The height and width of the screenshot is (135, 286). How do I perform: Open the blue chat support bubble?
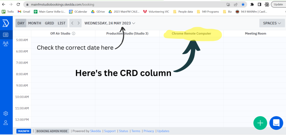[276, 123]
